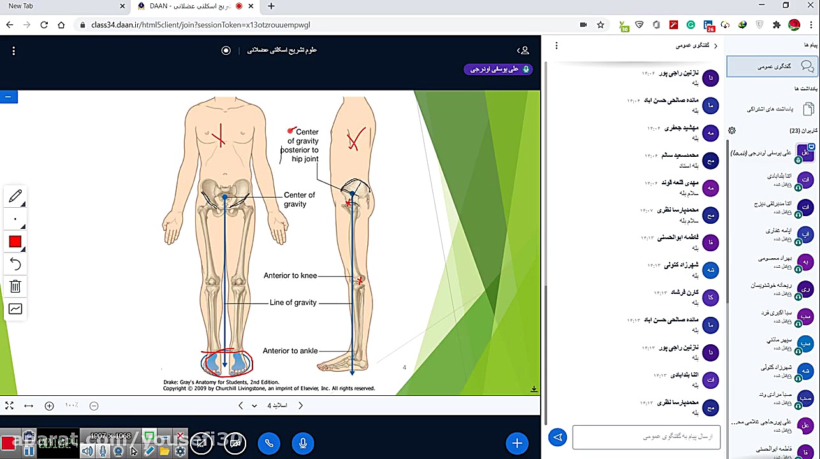Viewport: 820px width, 459px height.
Task: Go to the next slide using the left chevron
Action: (x=240, y=405)
